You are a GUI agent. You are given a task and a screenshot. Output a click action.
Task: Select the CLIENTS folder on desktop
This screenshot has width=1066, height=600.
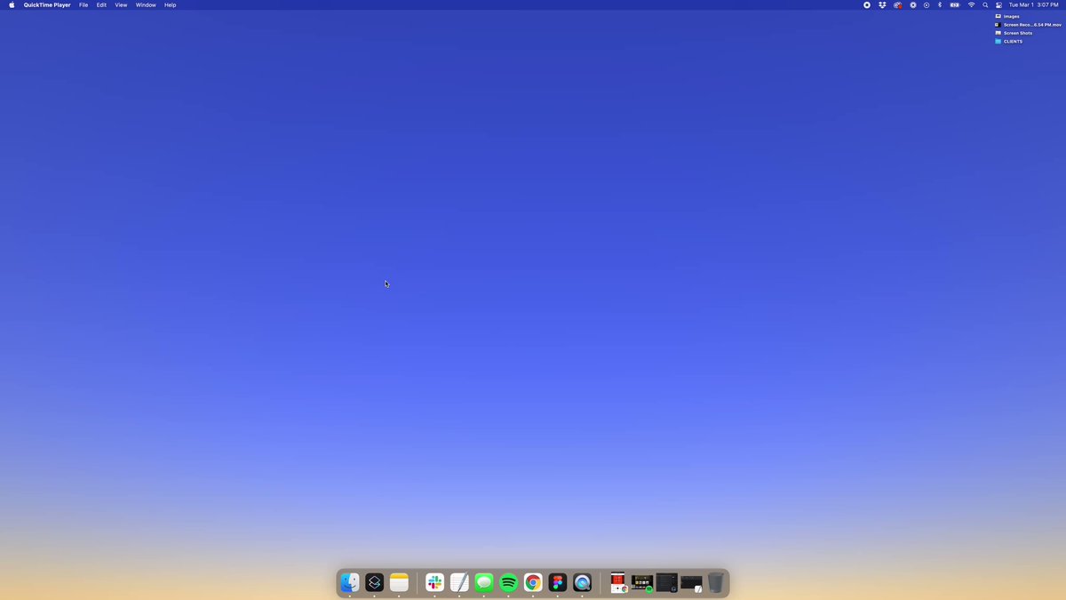1008,42
